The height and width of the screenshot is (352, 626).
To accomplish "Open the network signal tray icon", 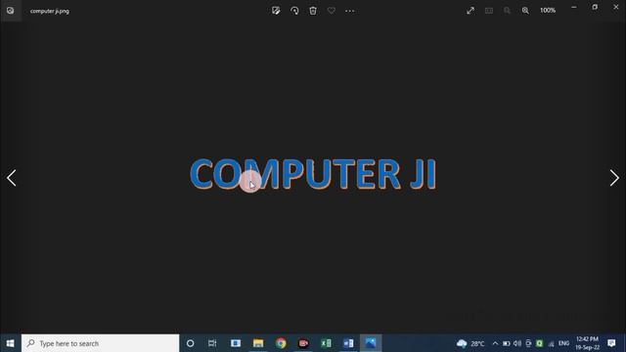I will [552, 343].
